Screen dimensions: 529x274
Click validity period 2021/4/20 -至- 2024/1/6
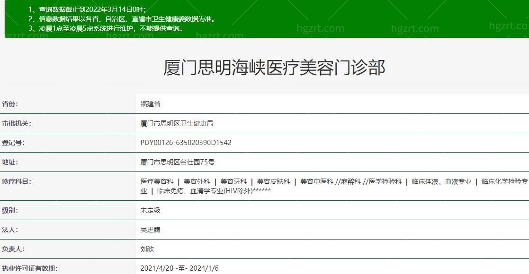pos(179,268)
